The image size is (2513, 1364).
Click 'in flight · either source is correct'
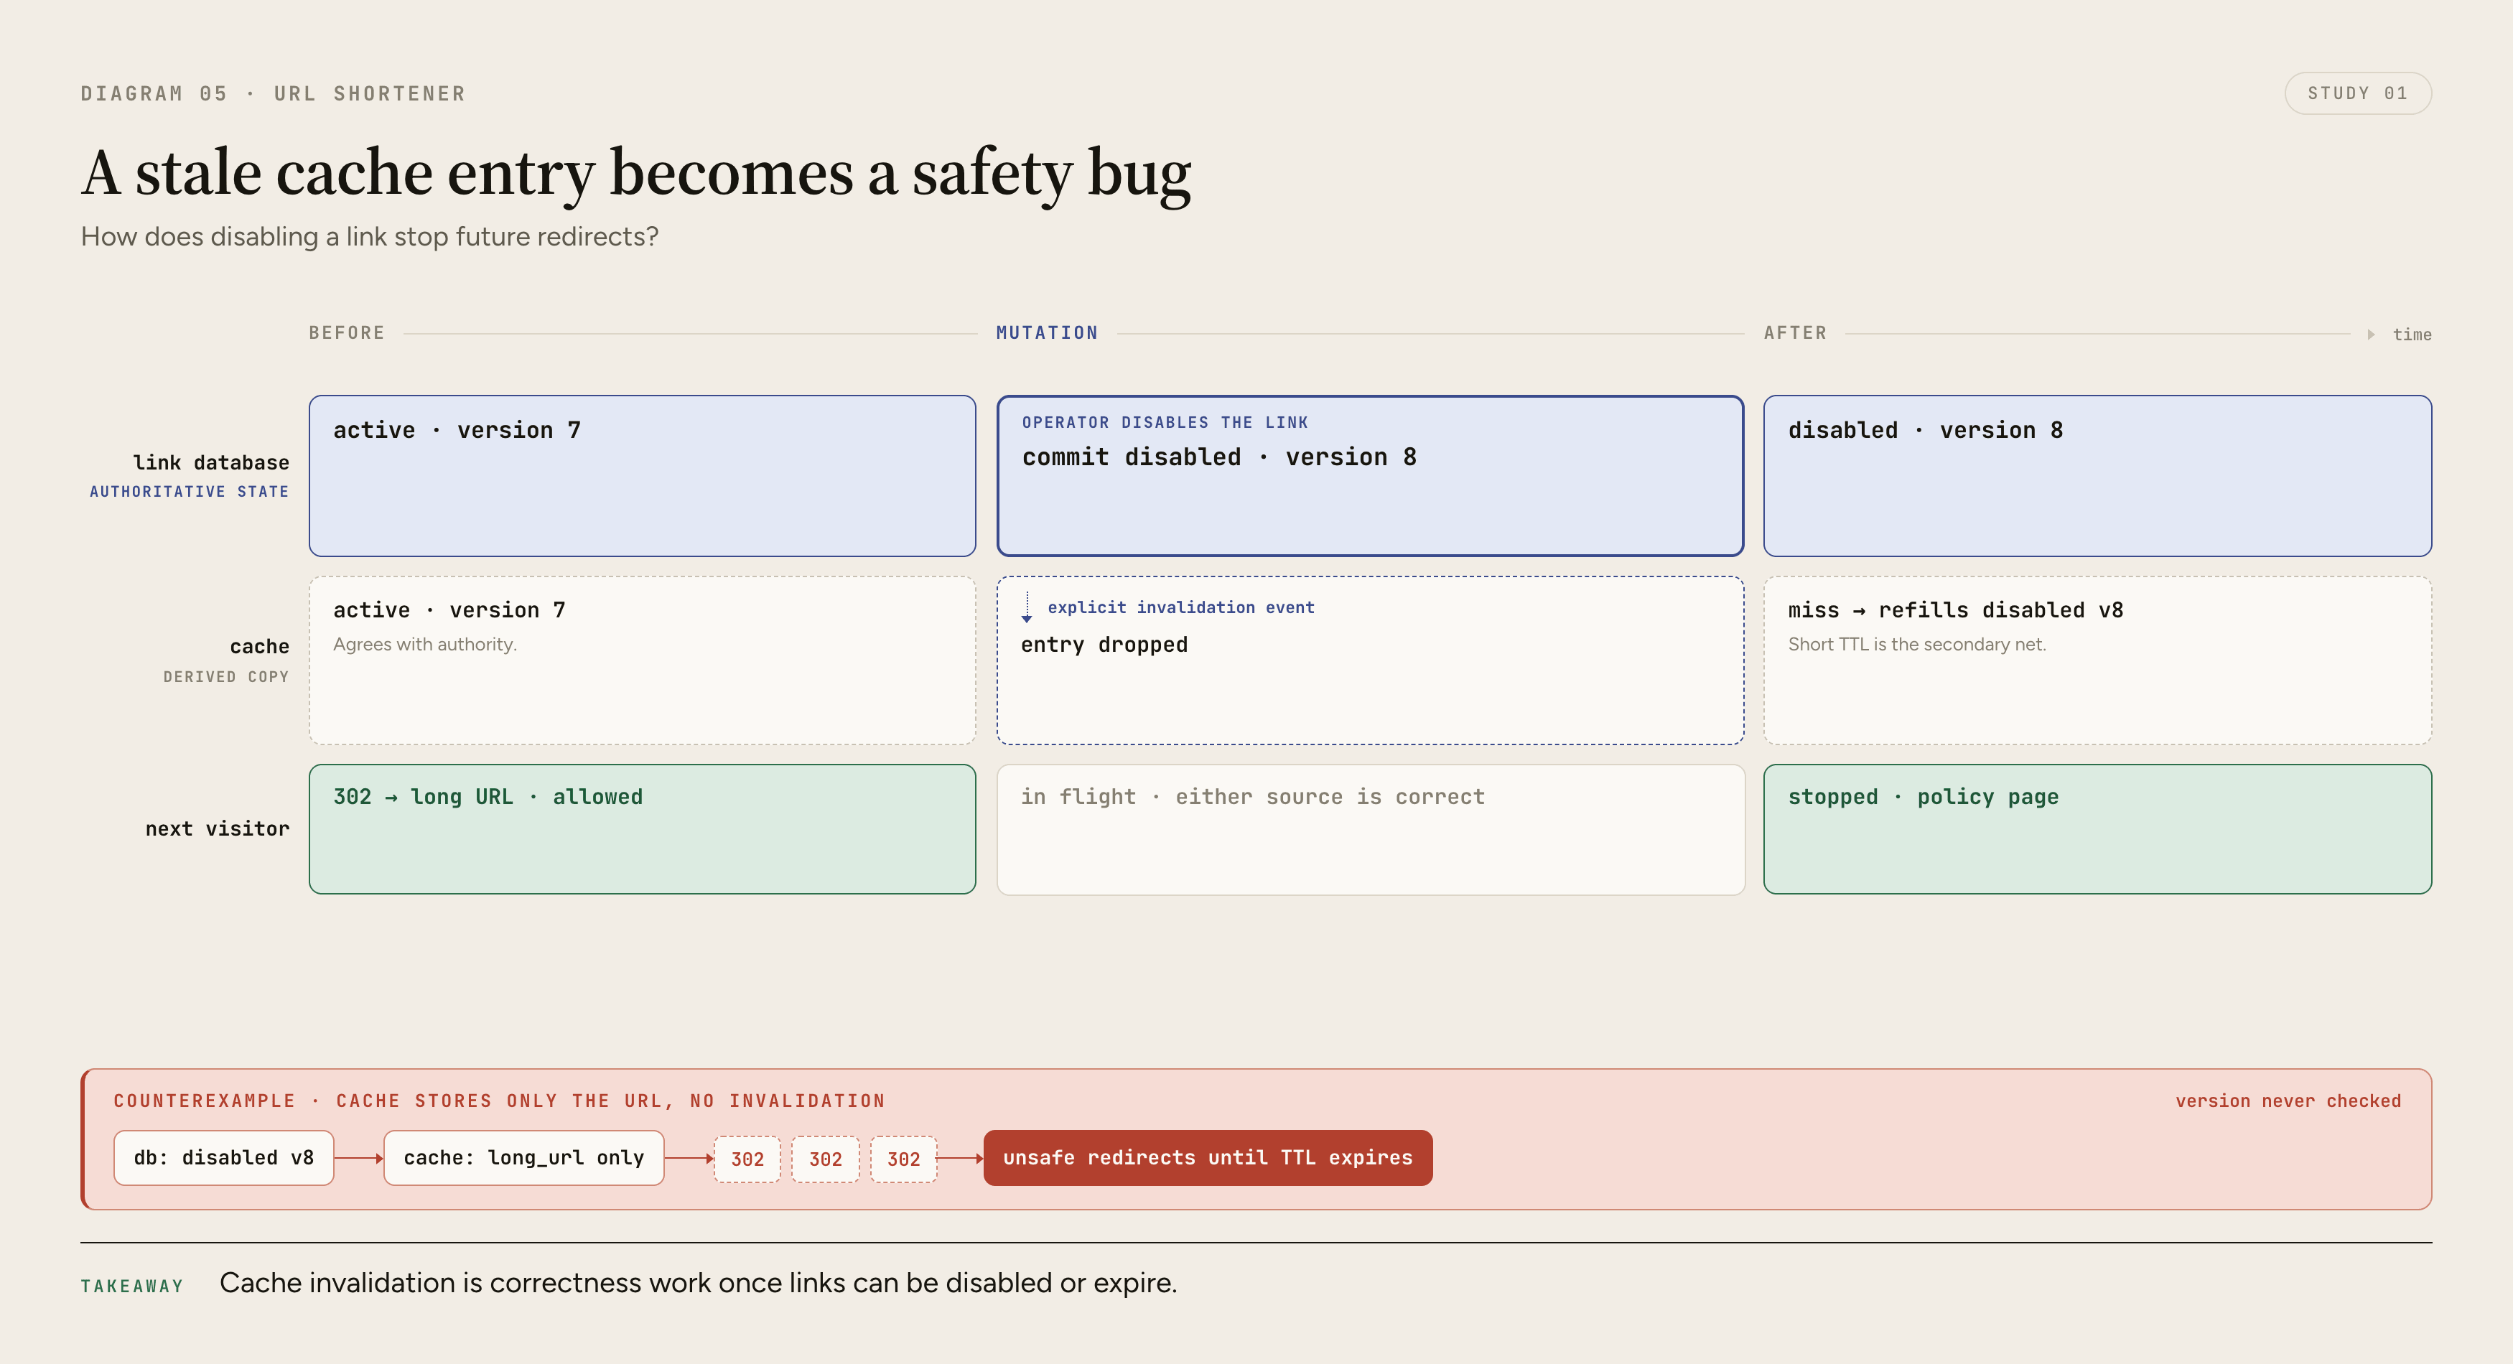click(1253, 797)
